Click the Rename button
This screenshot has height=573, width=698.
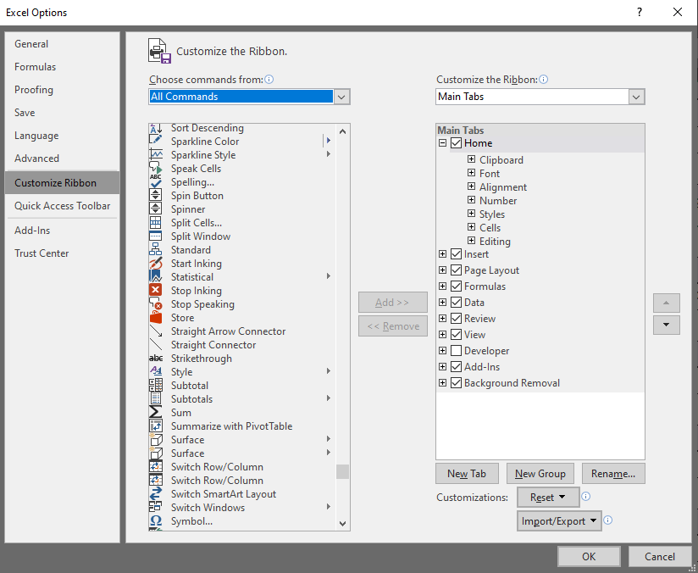[613, 473]
